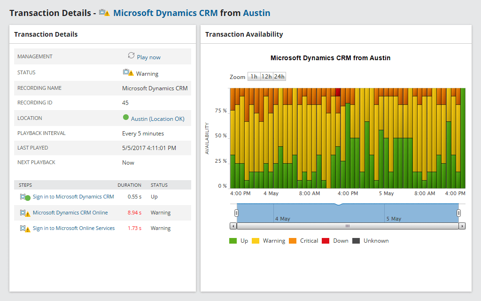
Task: Toggle the 1h zoom option
Action: point(254,76)
